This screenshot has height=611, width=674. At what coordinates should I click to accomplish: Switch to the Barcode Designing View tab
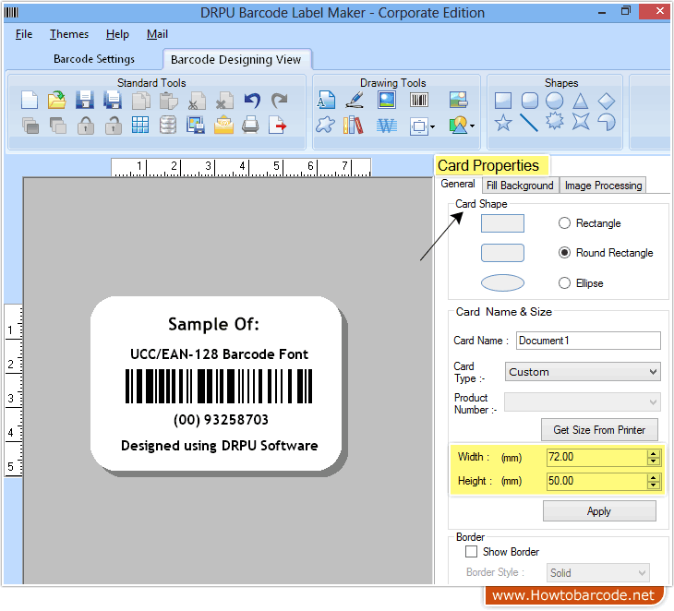click(235, 59)
